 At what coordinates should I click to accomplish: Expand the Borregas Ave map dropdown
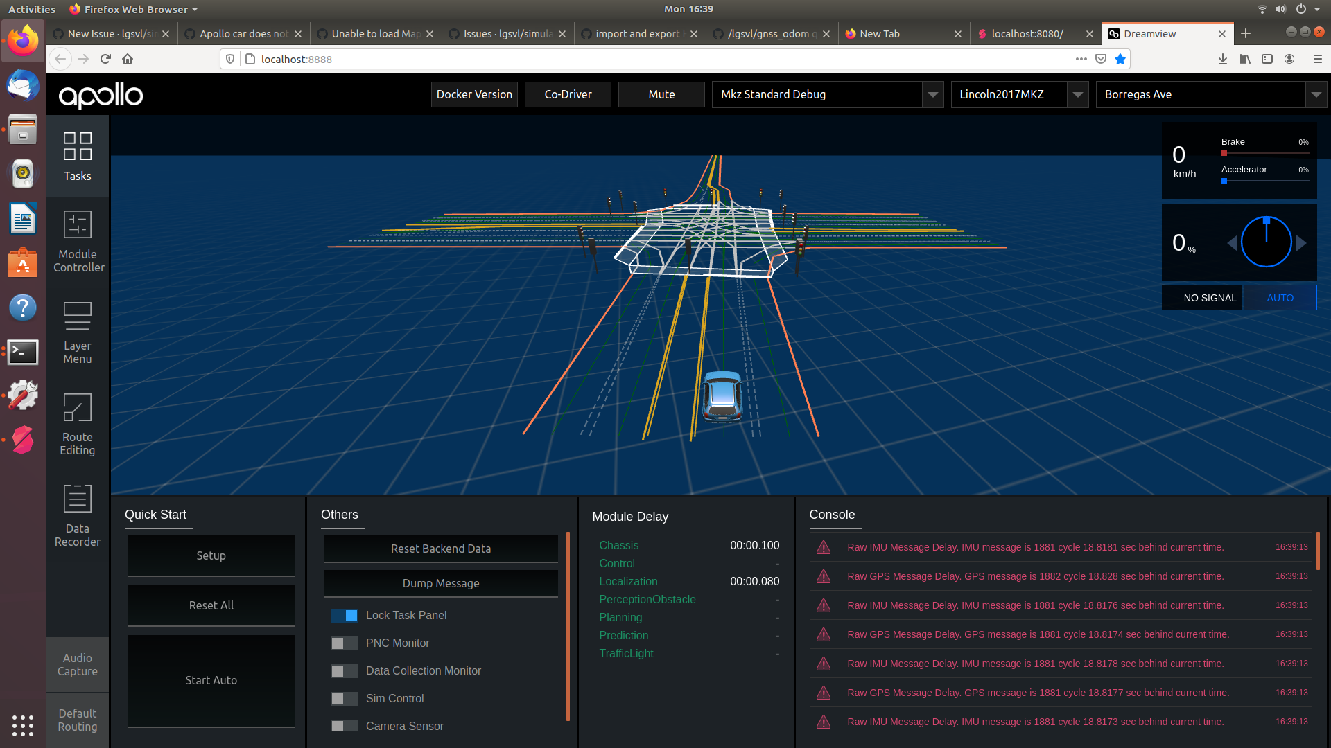[x=1316, y=94]
